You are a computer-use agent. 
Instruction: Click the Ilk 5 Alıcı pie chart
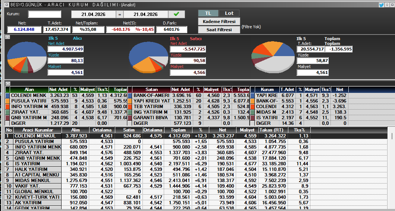pyautogui.click(x=27, y=57)
